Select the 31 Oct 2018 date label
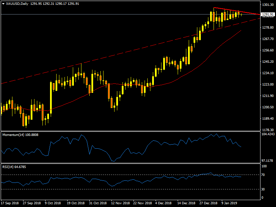The image size is (276, 207). click(98, 204)
